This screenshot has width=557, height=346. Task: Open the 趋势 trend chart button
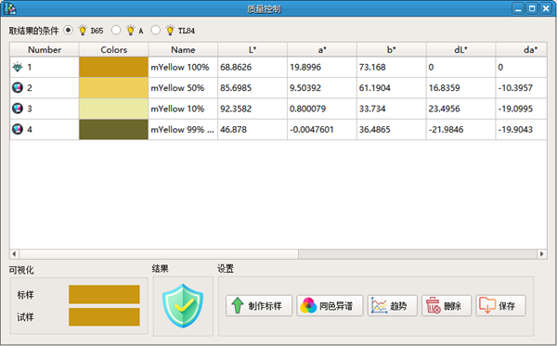392,305
